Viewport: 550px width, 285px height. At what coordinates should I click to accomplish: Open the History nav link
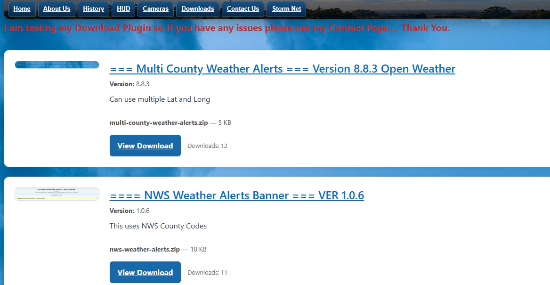point(93,9)
